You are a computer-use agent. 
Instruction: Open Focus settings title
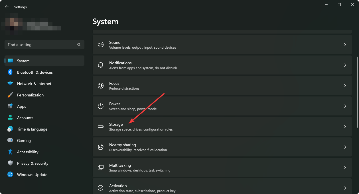pos(114,83)
